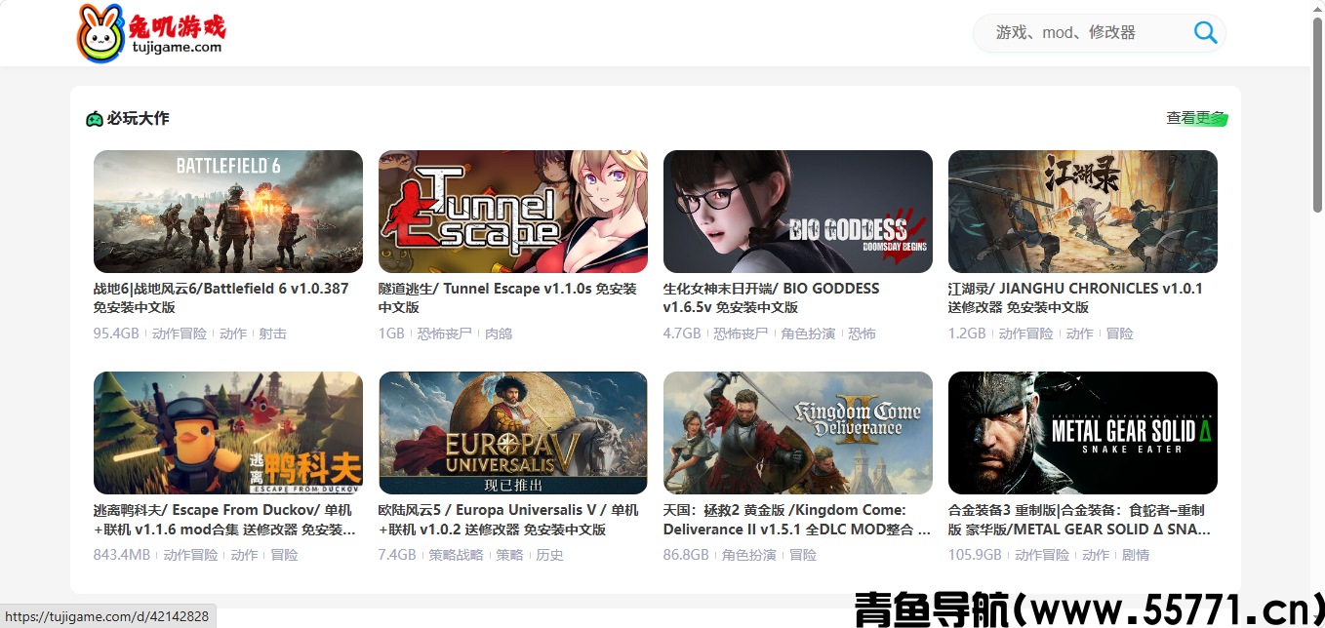Click the tujigame rabbit logo
Image resolution: width=1325 pixels, height=628 pixels.
[x=151, y=33]
